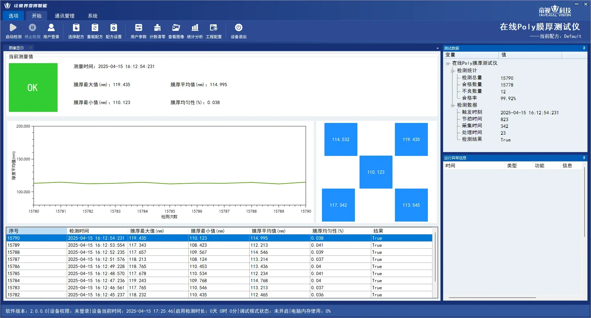
Task: Switch to the 通讯管理 menu tab
Action: pyautogui.click(x=65, y=16)
